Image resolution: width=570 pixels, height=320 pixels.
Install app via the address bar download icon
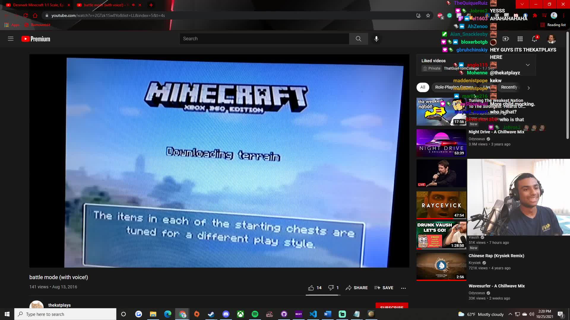[x=419, y=15]
